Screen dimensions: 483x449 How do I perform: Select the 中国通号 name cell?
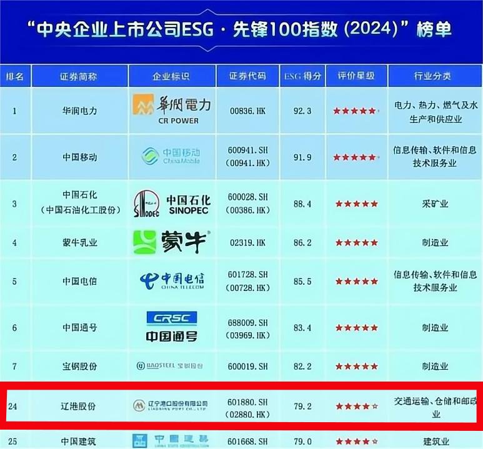click(x=80, y=327)
